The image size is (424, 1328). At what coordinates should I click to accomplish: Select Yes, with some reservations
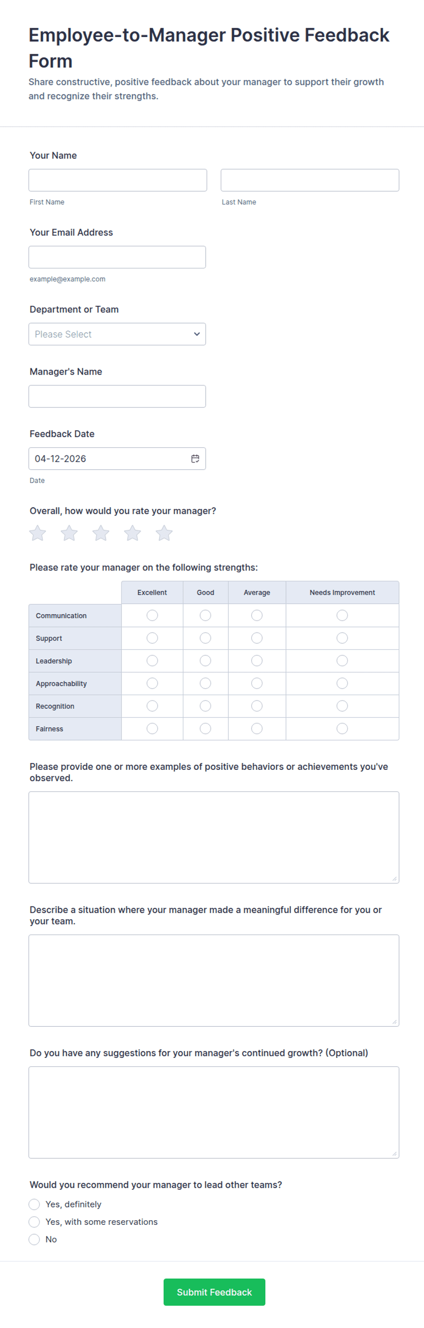click(x=34, y=1222)
